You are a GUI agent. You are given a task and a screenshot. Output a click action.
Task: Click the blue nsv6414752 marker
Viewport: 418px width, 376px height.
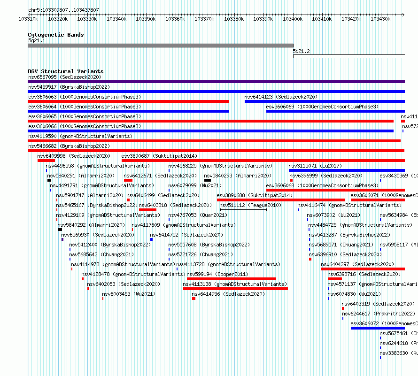coord(151,239)
